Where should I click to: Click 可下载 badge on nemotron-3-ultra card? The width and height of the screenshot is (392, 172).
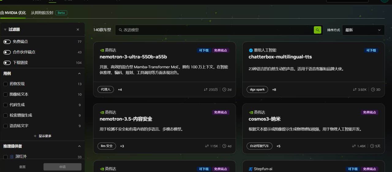tap(204, 50)
